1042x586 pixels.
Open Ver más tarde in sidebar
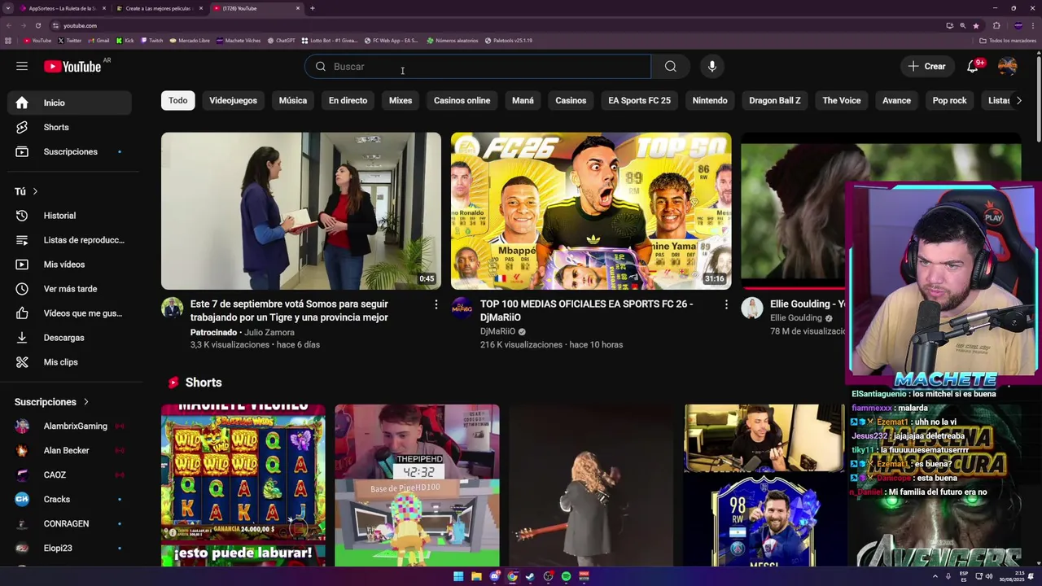69,289
